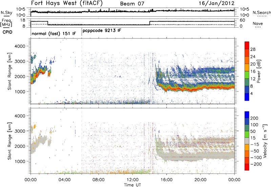The width and height of the screenshot is (271, 187).
Task: Click the '04:00' time tick label
Action: coord(65,180)
